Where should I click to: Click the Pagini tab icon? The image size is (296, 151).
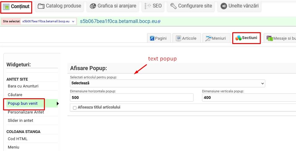click(x=152, y=38)
